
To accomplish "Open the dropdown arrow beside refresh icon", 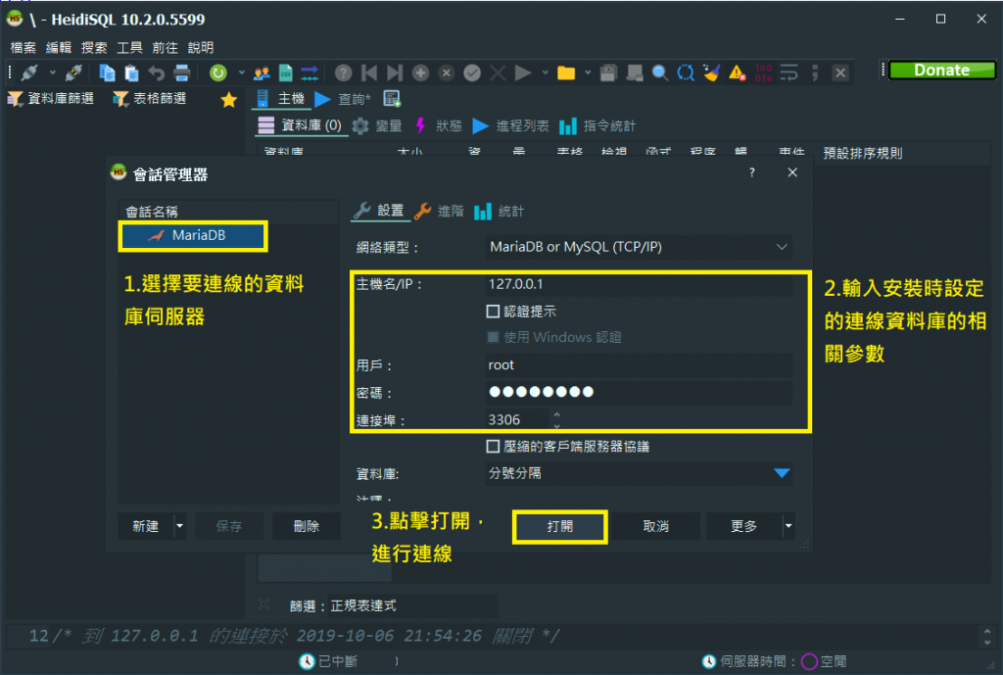I will coord(241,72).
